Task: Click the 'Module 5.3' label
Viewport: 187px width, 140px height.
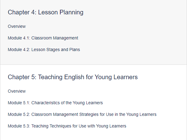Action: click(19, 126)
